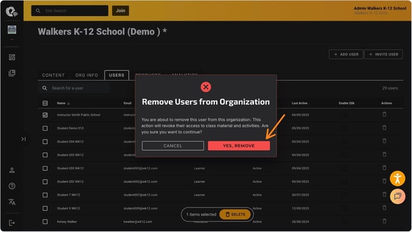Screen dimensions: 412x232
Task: Click the 28/08/2024 last active date
Action: pyautogui.click(x=300, y=222)
